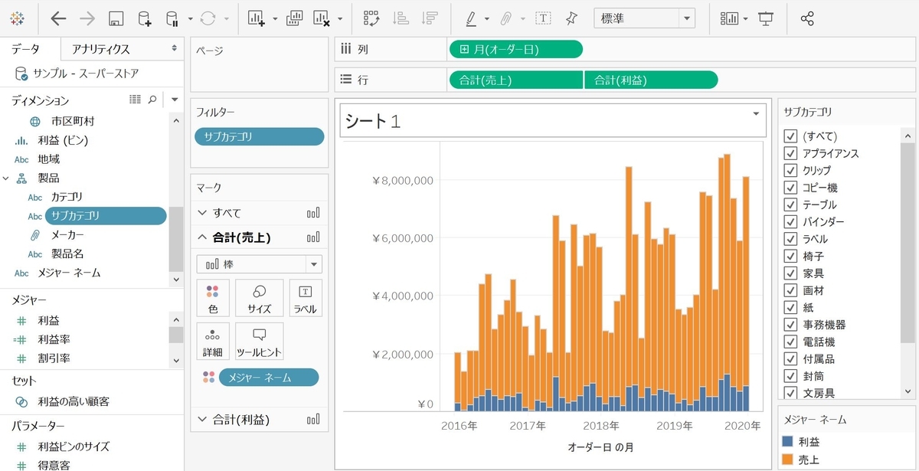The width and height of the screenshot is (919, 471).
Task: Click the Fix axes pin icon
Action: tap(571, 18)
